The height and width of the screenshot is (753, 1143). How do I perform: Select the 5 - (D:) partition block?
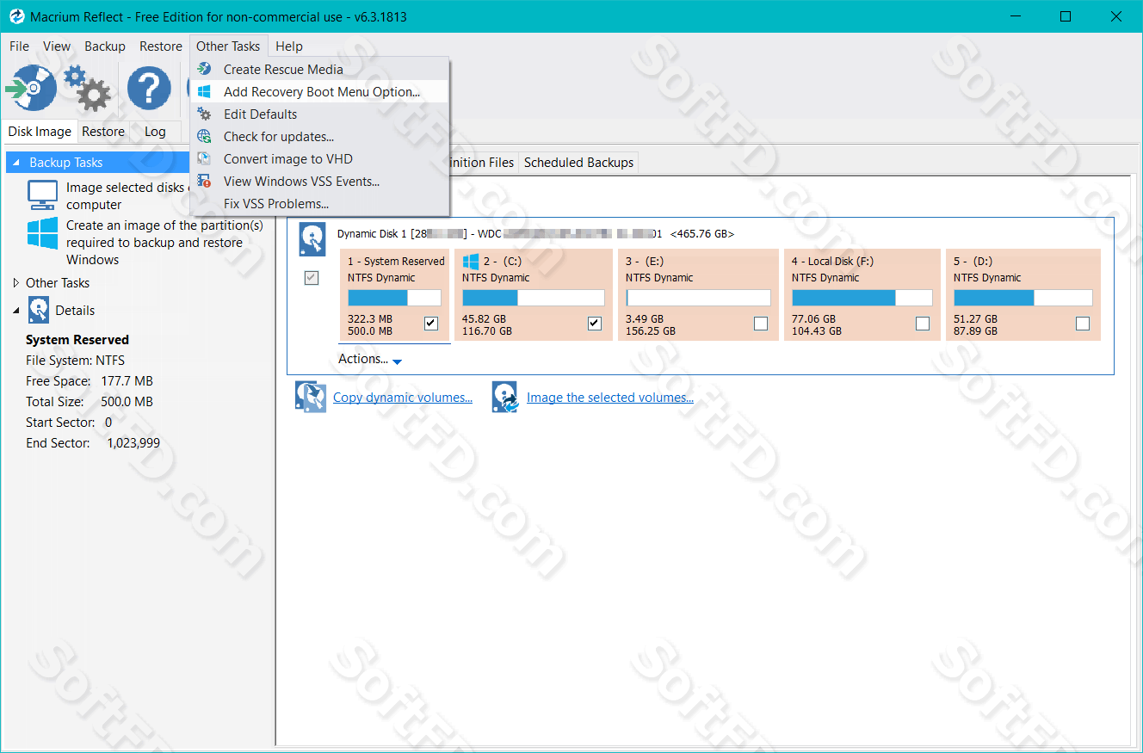point(1023,294)
